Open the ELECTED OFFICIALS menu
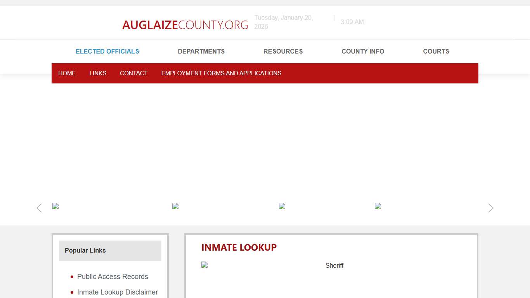 (107, 51)
